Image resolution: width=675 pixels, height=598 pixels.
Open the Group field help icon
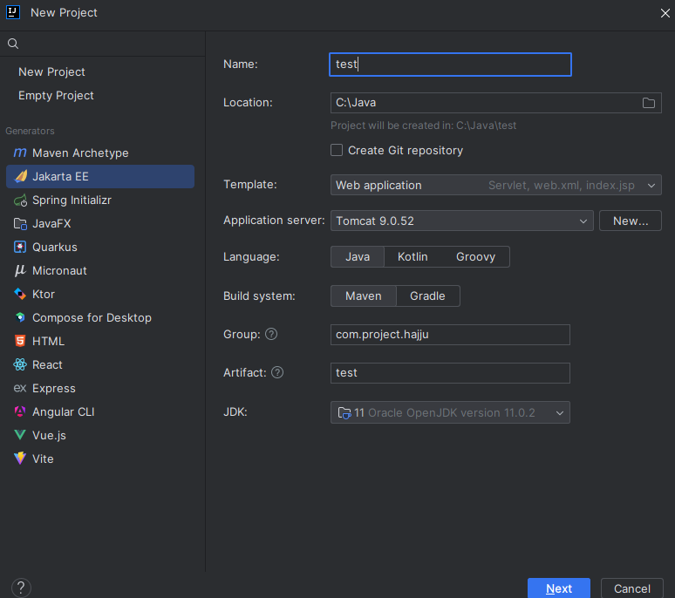tap(271, 334)
